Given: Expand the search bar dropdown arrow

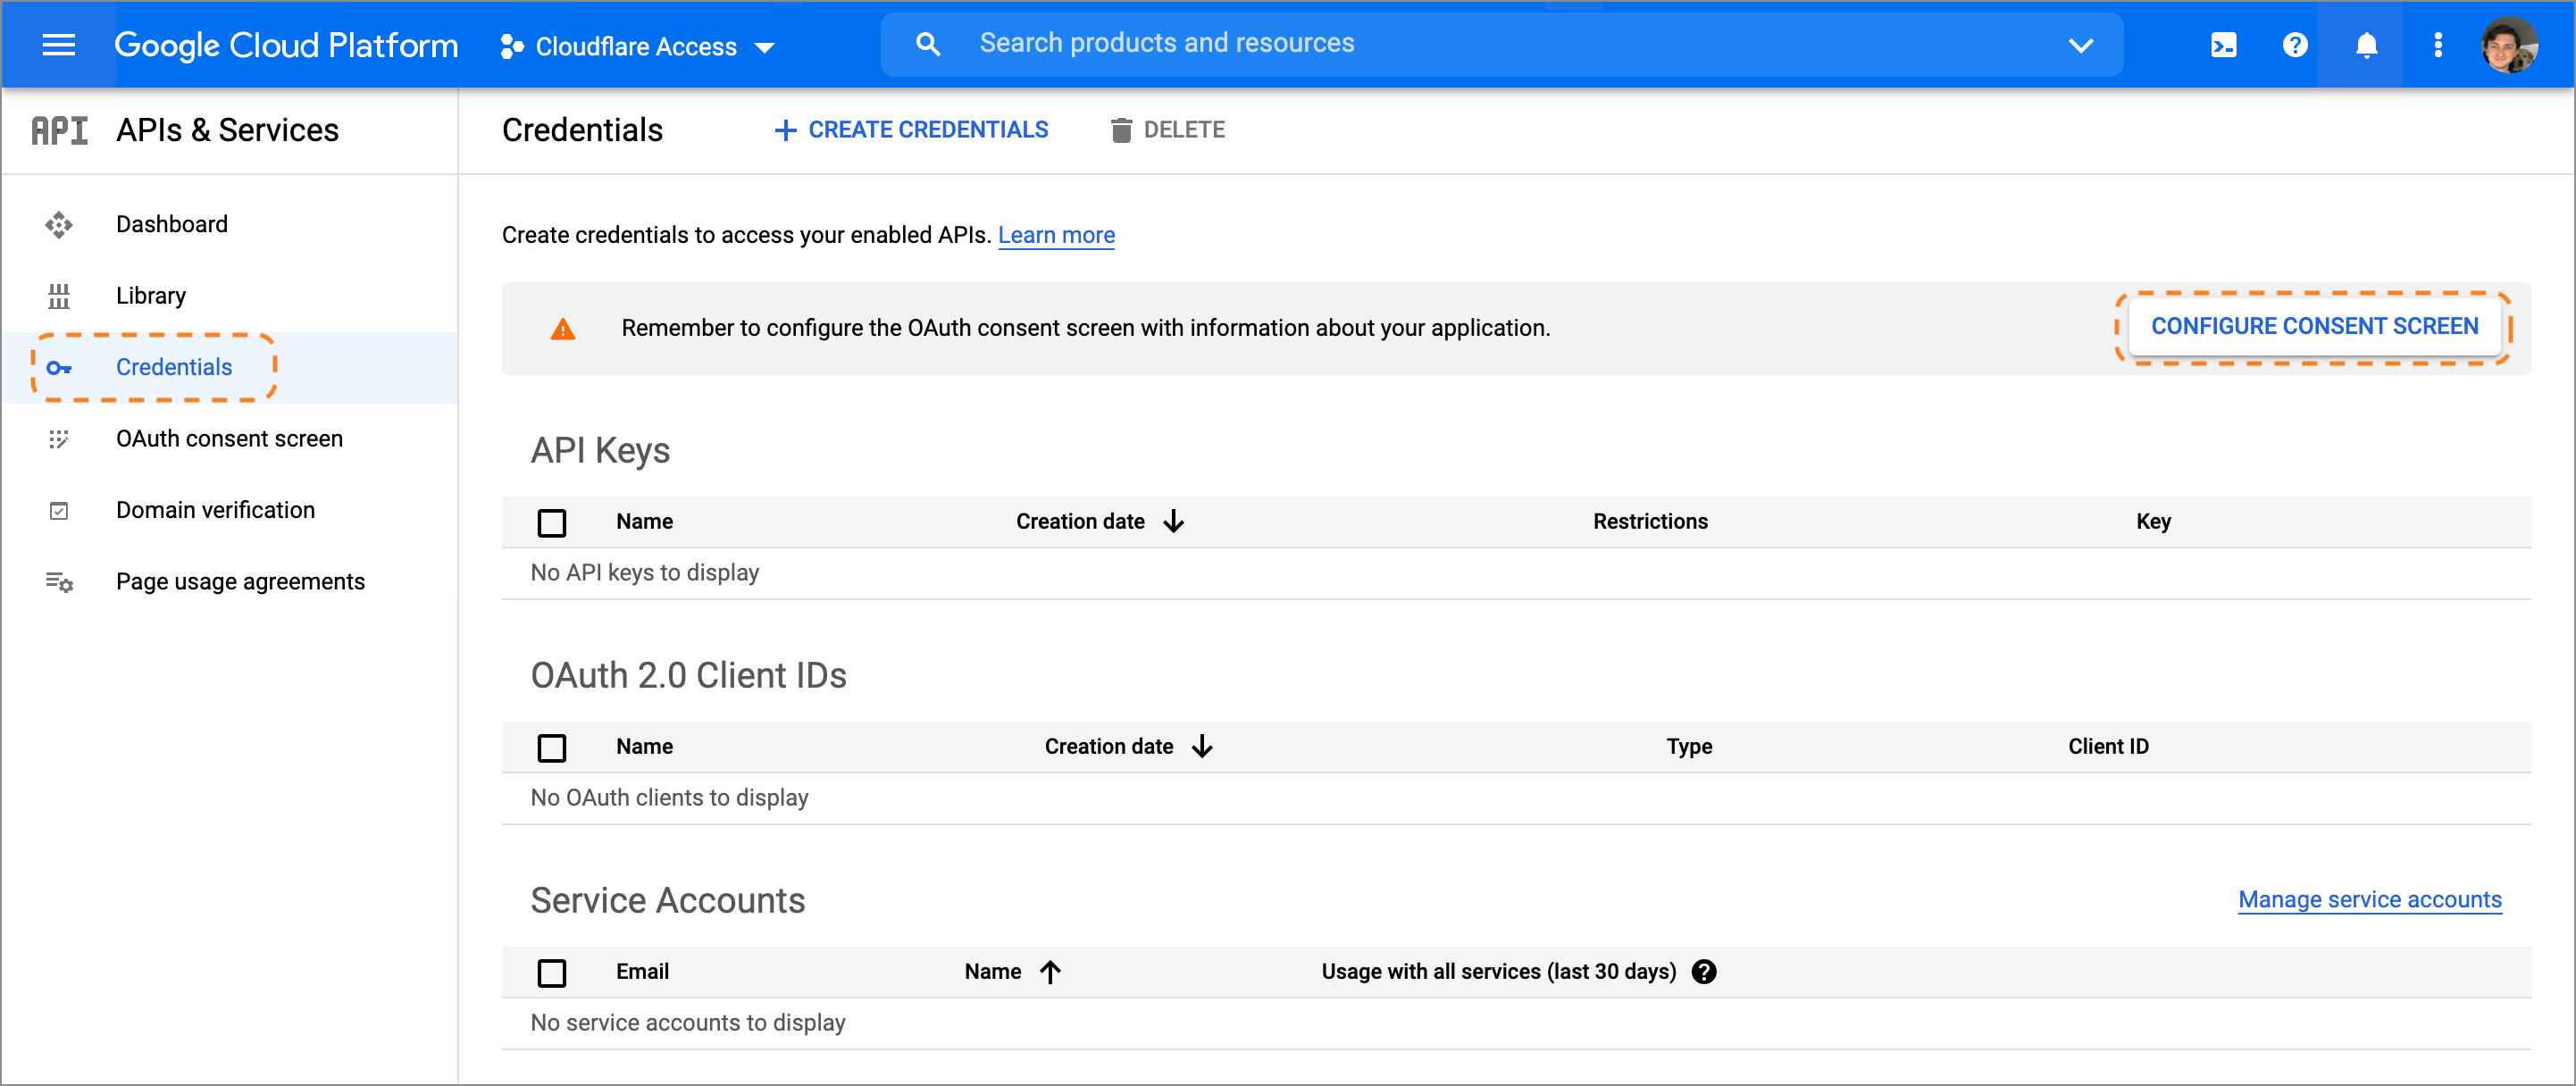Looking at the screenshot, I should pyautogui.click(x=2088, y=45).
